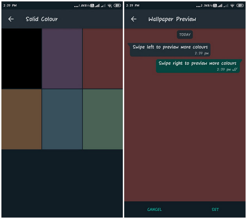
Task: Tap the 'Swipe left to preview more colours' bubble
Action: coord(169,50)
